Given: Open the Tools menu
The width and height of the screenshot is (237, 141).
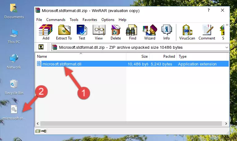Looking at the screenshot, I should 74,20.
